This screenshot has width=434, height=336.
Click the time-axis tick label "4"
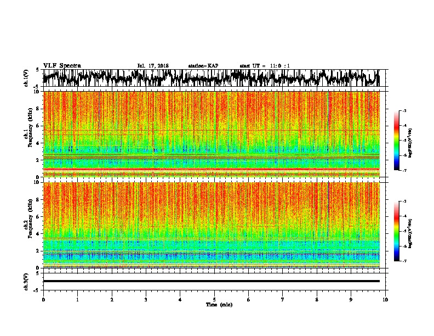180,299
